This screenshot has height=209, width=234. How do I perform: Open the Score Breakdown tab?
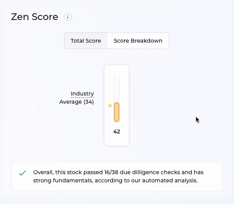pyautogui.click(x=138, y=41)
